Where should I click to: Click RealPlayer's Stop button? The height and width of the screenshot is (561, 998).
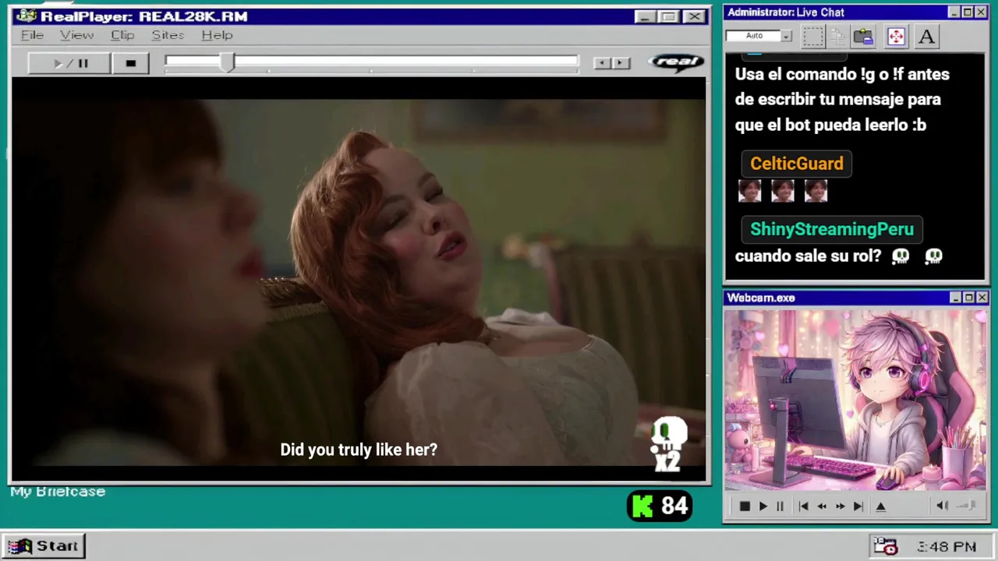pos(130,63)
